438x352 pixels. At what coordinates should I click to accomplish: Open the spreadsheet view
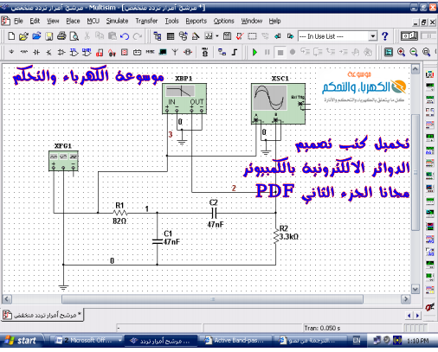[x=171, y=36]
